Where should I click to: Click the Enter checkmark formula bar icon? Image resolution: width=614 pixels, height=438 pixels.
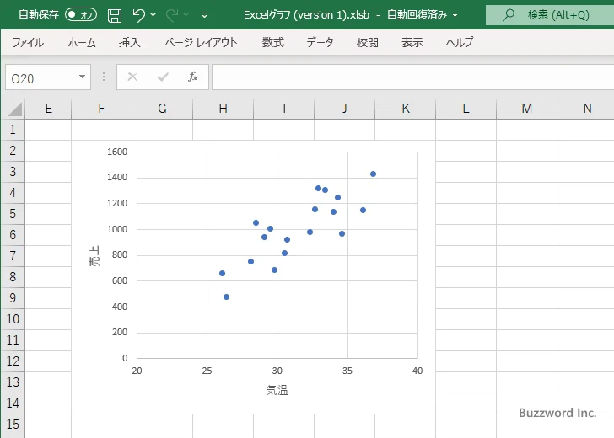click(x=163, y=77)
